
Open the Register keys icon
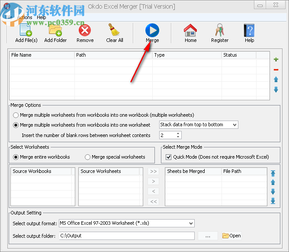(219, 30)
